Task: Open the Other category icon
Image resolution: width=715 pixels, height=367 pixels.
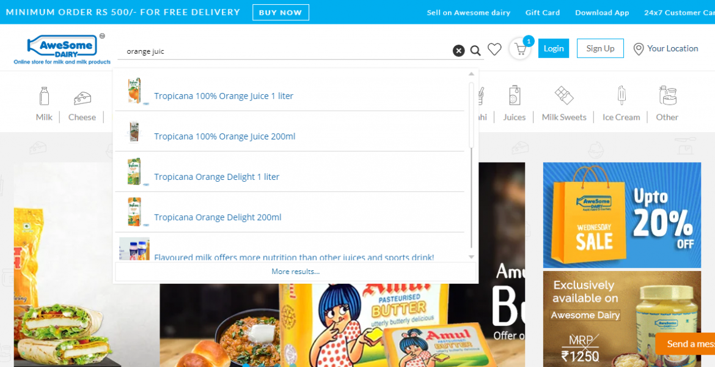Action: pyautogui.click(x=667, y=96)
